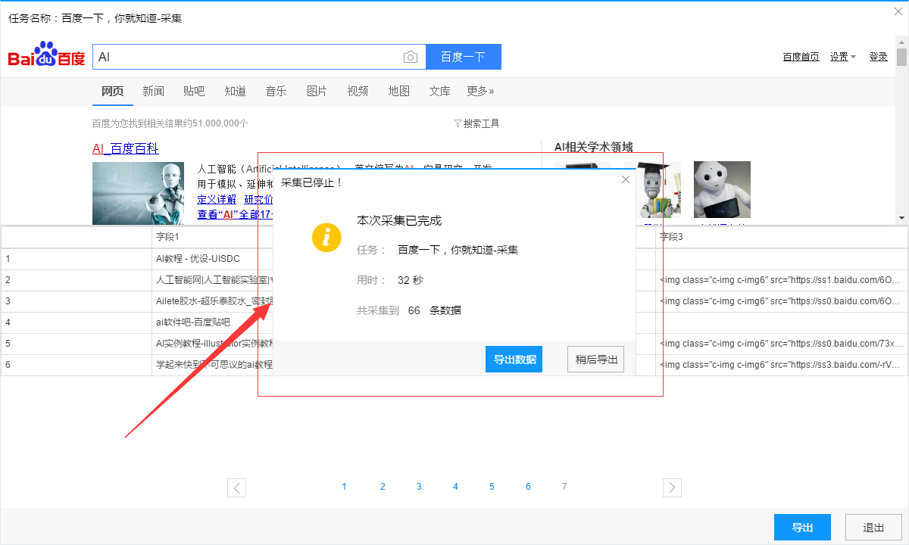909x545 pixels.
Task: Click the camera image search icon
Action: pos(410,57)
